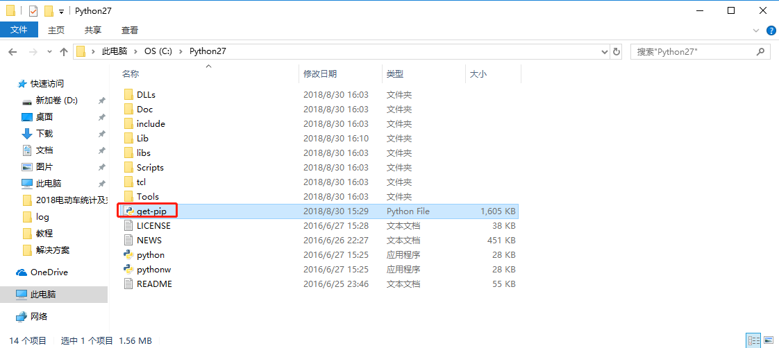Sort by the 类型 column header

coord(395,74)
